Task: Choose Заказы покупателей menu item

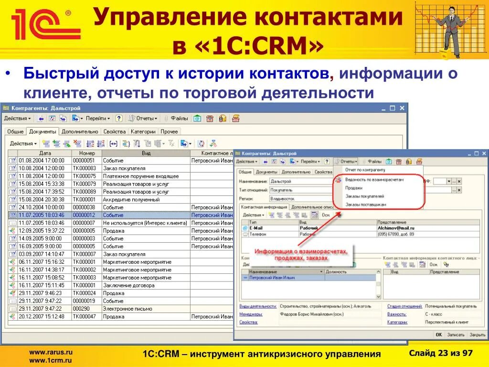Action: click(364, 196)
